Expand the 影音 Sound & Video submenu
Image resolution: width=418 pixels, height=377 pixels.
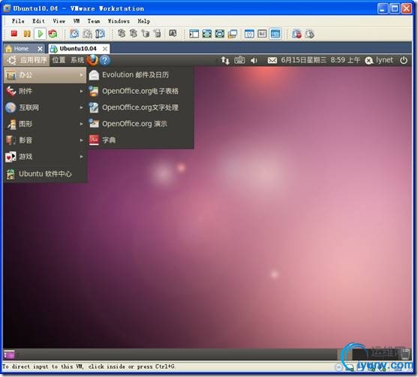pos(45,140)
